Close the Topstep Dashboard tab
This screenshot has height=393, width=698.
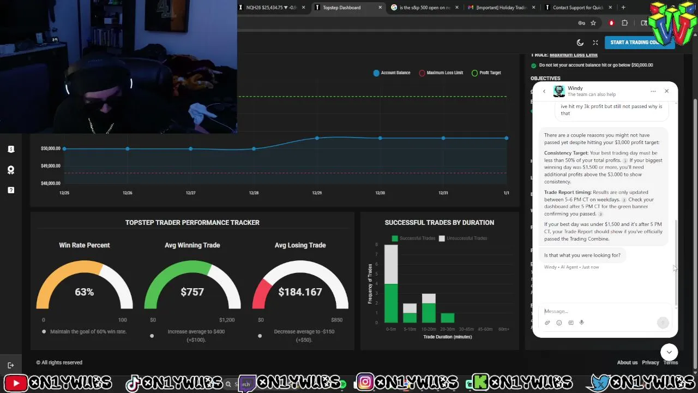coord(380,8)
